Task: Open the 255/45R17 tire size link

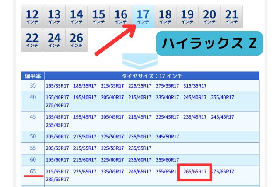Action: coord(57,125)
